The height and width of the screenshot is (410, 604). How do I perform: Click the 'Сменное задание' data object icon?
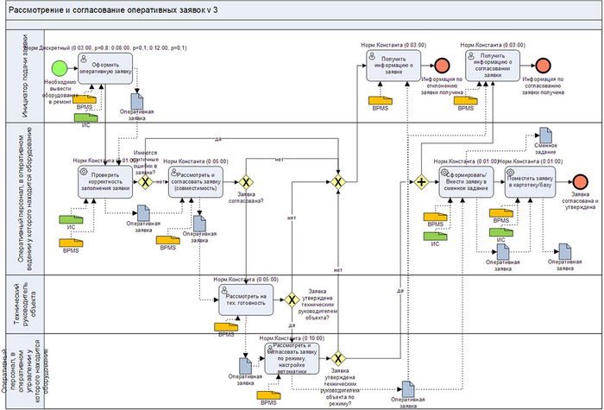pyautogui.click(x=544, y=136)
